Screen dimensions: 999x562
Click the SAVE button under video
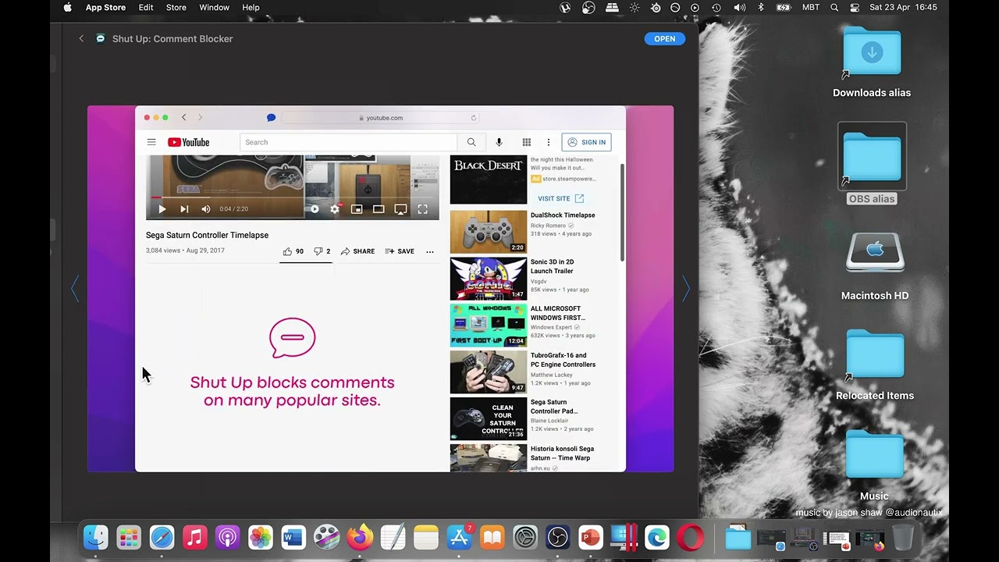[400, 251]
